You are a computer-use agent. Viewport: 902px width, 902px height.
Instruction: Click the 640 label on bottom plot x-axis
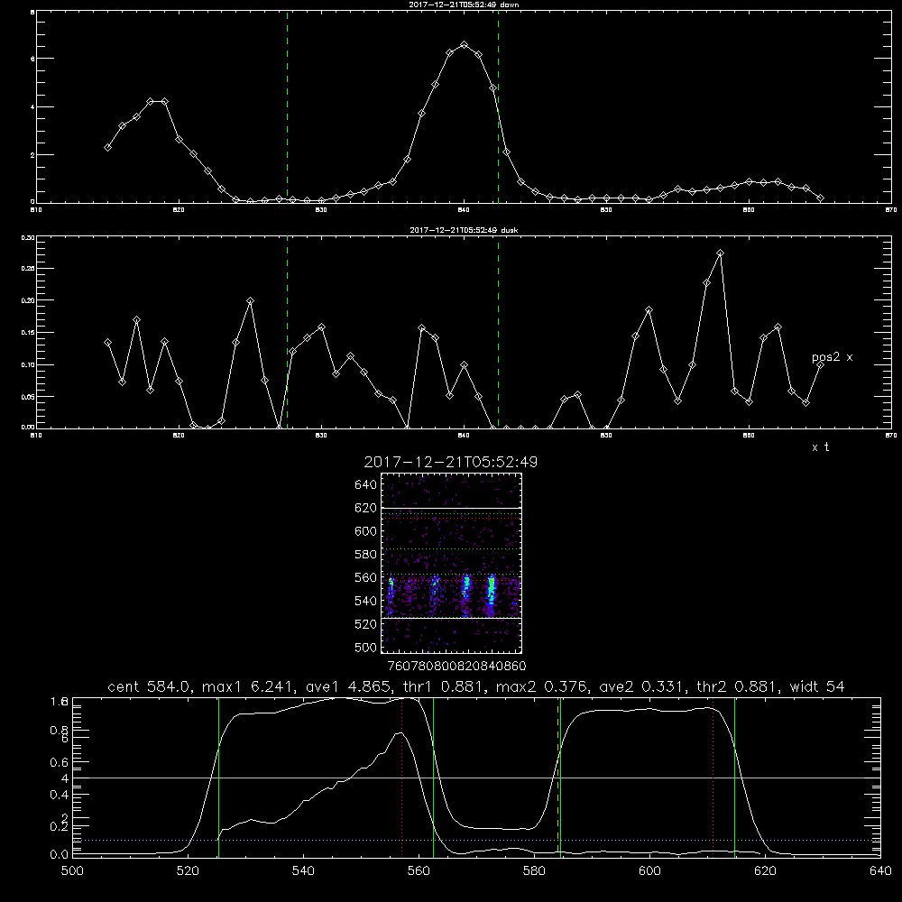(880, 871)
